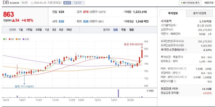The height and width of the screenshot is (107, 215).
Task: Click the 최고 870 (01/10) chart label
Action: (133, 44)
